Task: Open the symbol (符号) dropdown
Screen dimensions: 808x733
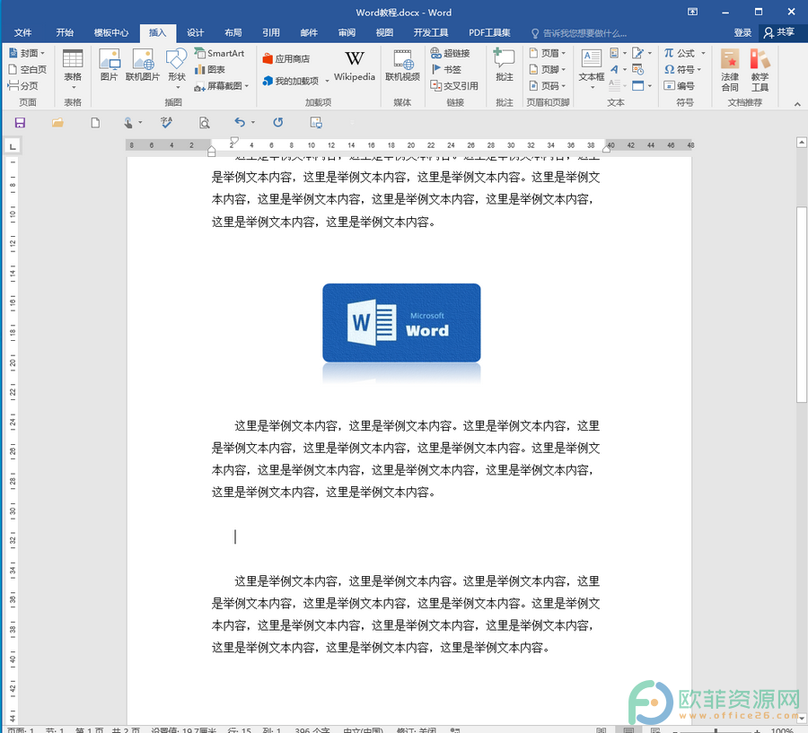Action: pyautogui.click(x=683, y=70)
